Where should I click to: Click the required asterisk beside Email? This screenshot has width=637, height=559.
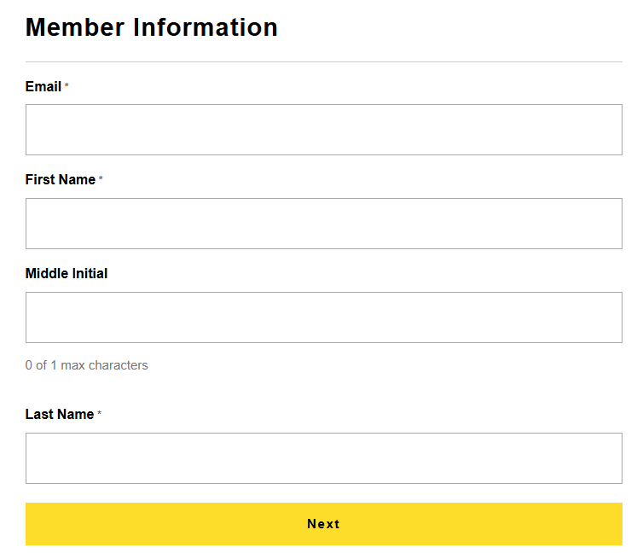click(67, 87)
